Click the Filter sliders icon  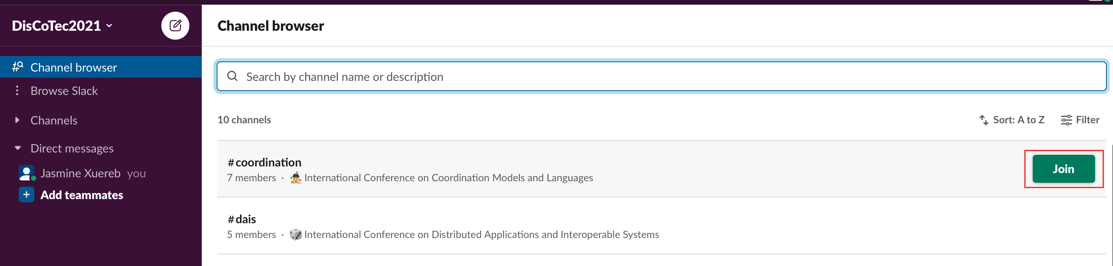[x=1066, y=120]
